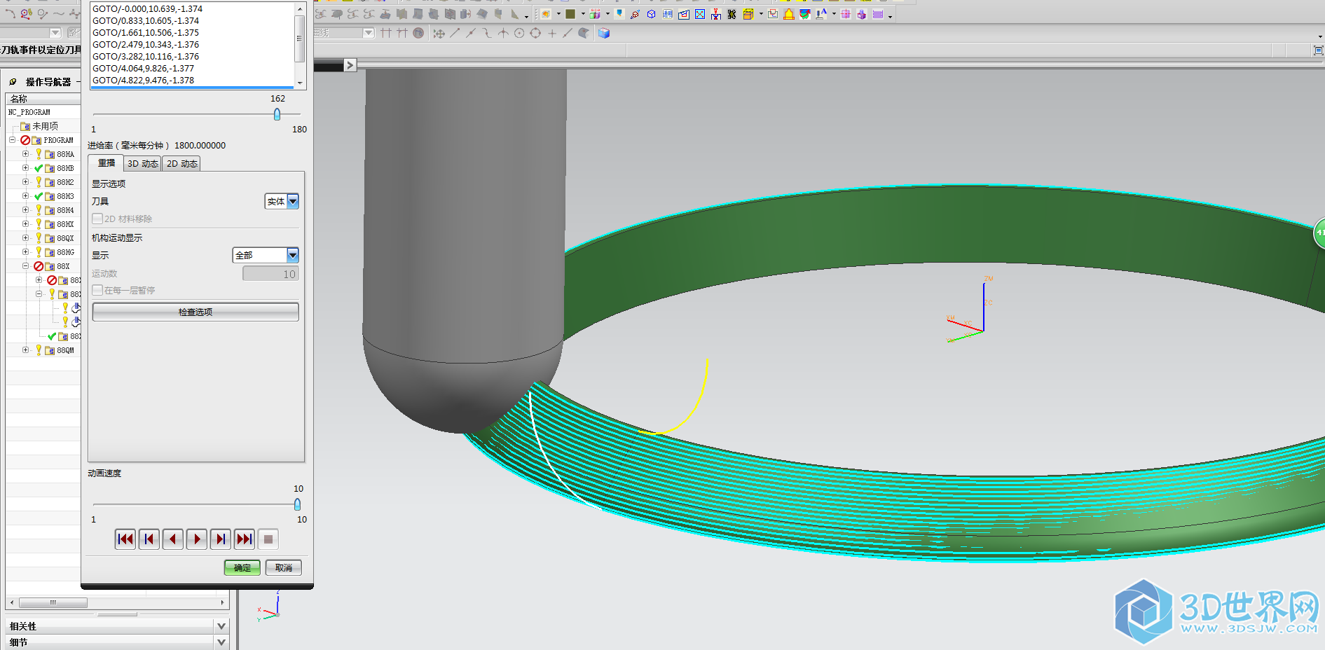The height and width of the screenshot is (650, 1325).
Task: Open 检查选项 check options
Action: (195, 312)
